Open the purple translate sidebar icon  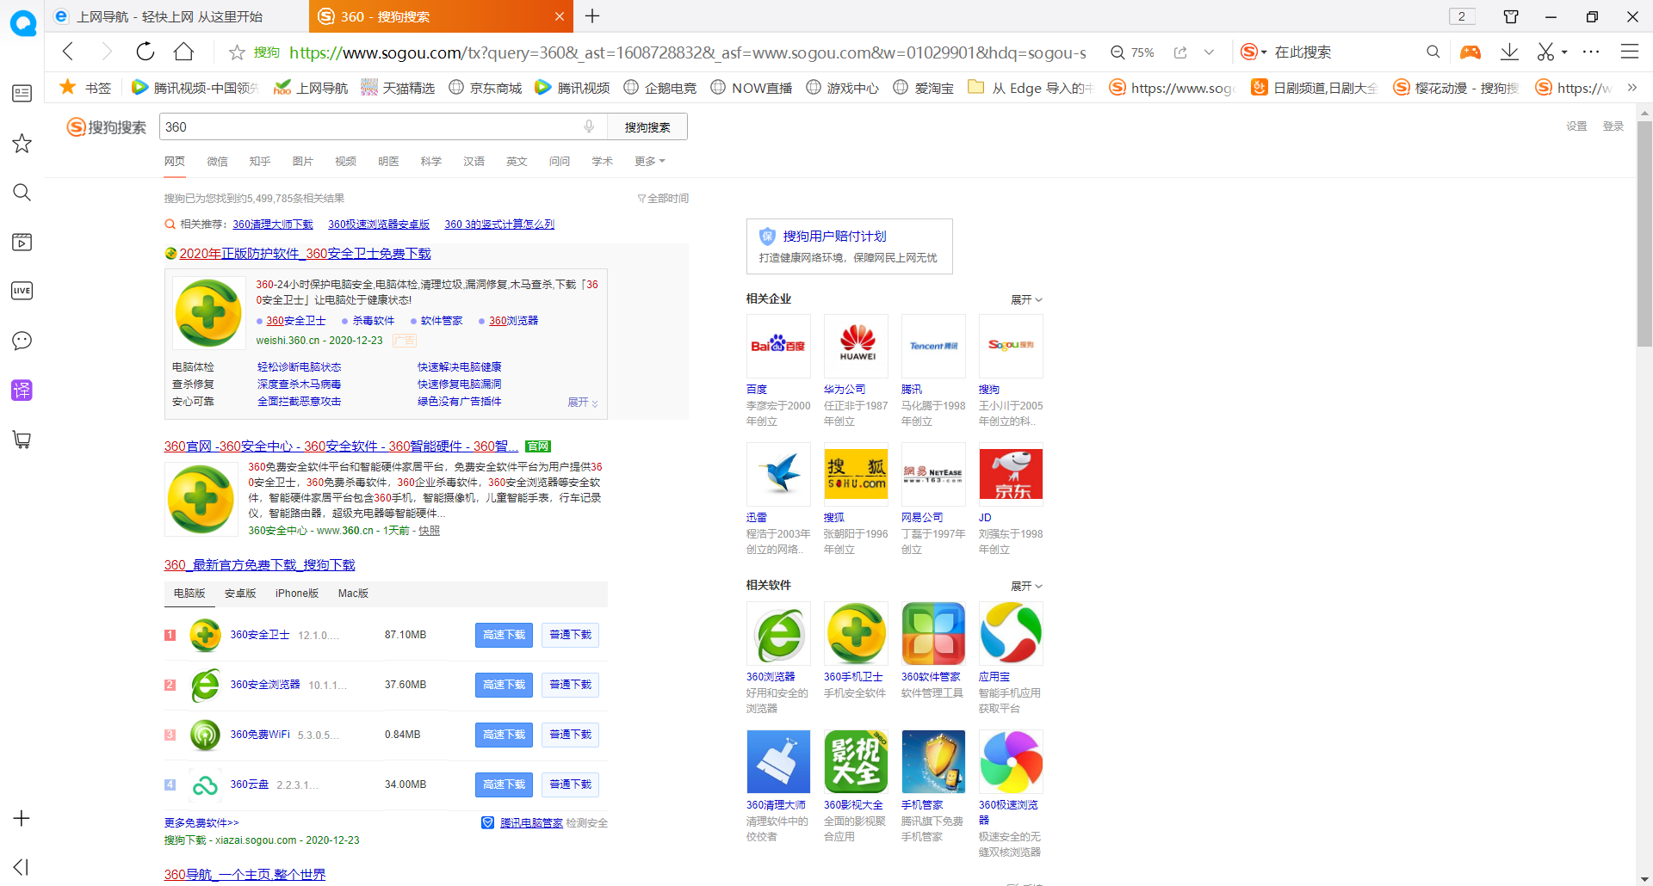pyautogui.click(x=22, y=390)
